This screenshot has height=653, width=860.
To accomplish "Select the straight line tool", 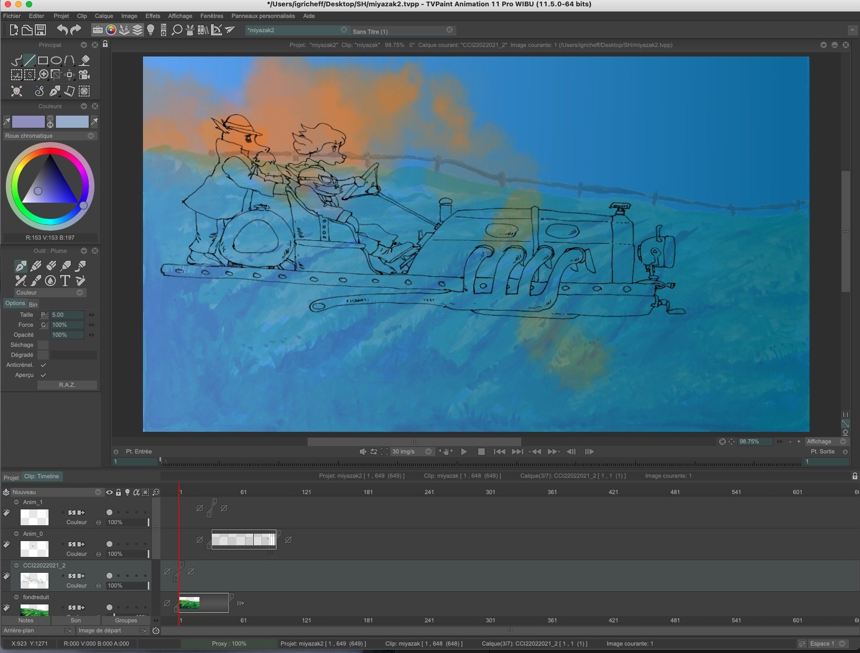I will click(x=30, y=60).
